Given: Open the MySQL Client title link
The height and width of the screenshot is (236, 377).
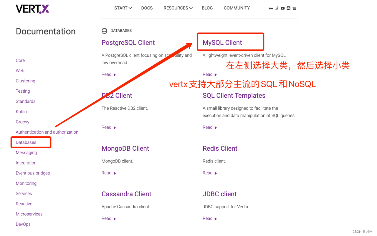Looking at the screenshot, I should click(x=222, y=43).
